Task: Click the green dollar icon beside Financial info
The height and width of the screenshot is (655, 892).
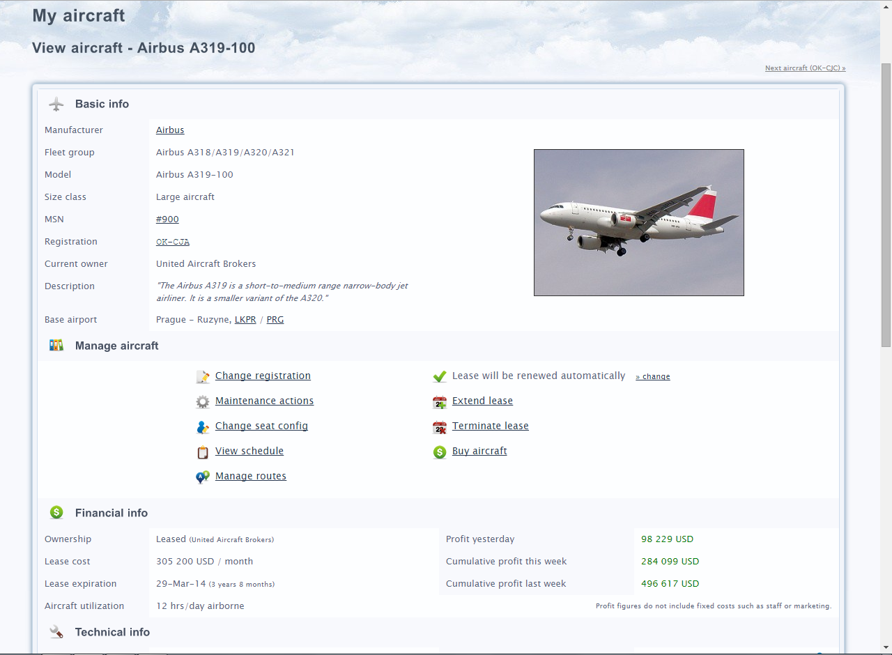Action: coord(56,513)
